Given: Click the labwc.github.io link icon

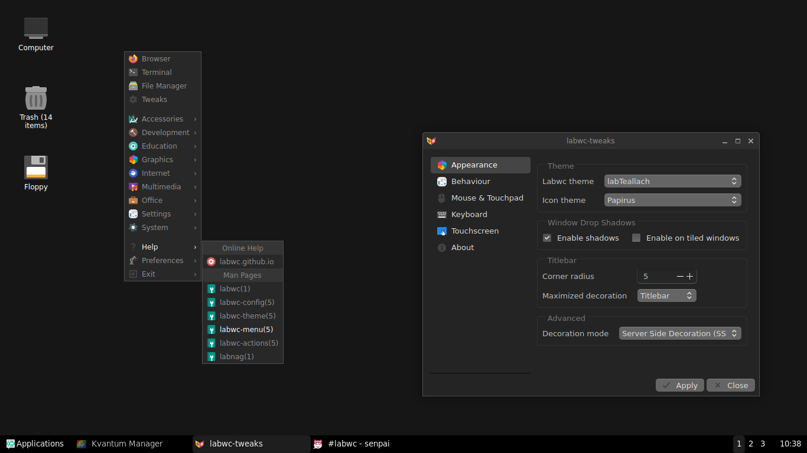Looking at the screenshot, I should coord(211,262).
